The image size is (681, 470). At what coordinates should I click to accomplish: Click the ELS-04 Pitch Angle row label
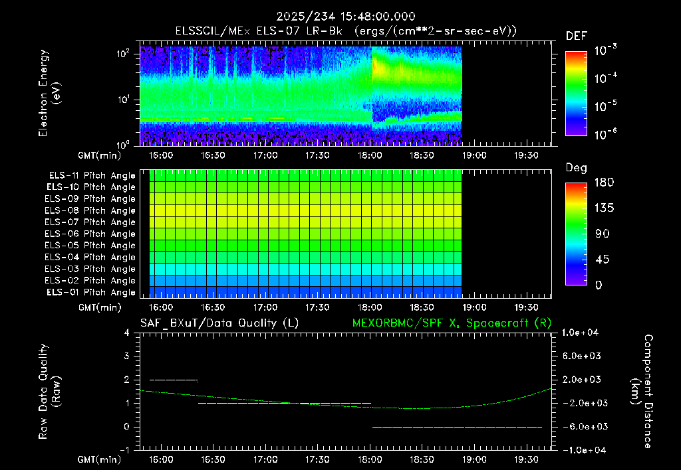coord(90,258)
